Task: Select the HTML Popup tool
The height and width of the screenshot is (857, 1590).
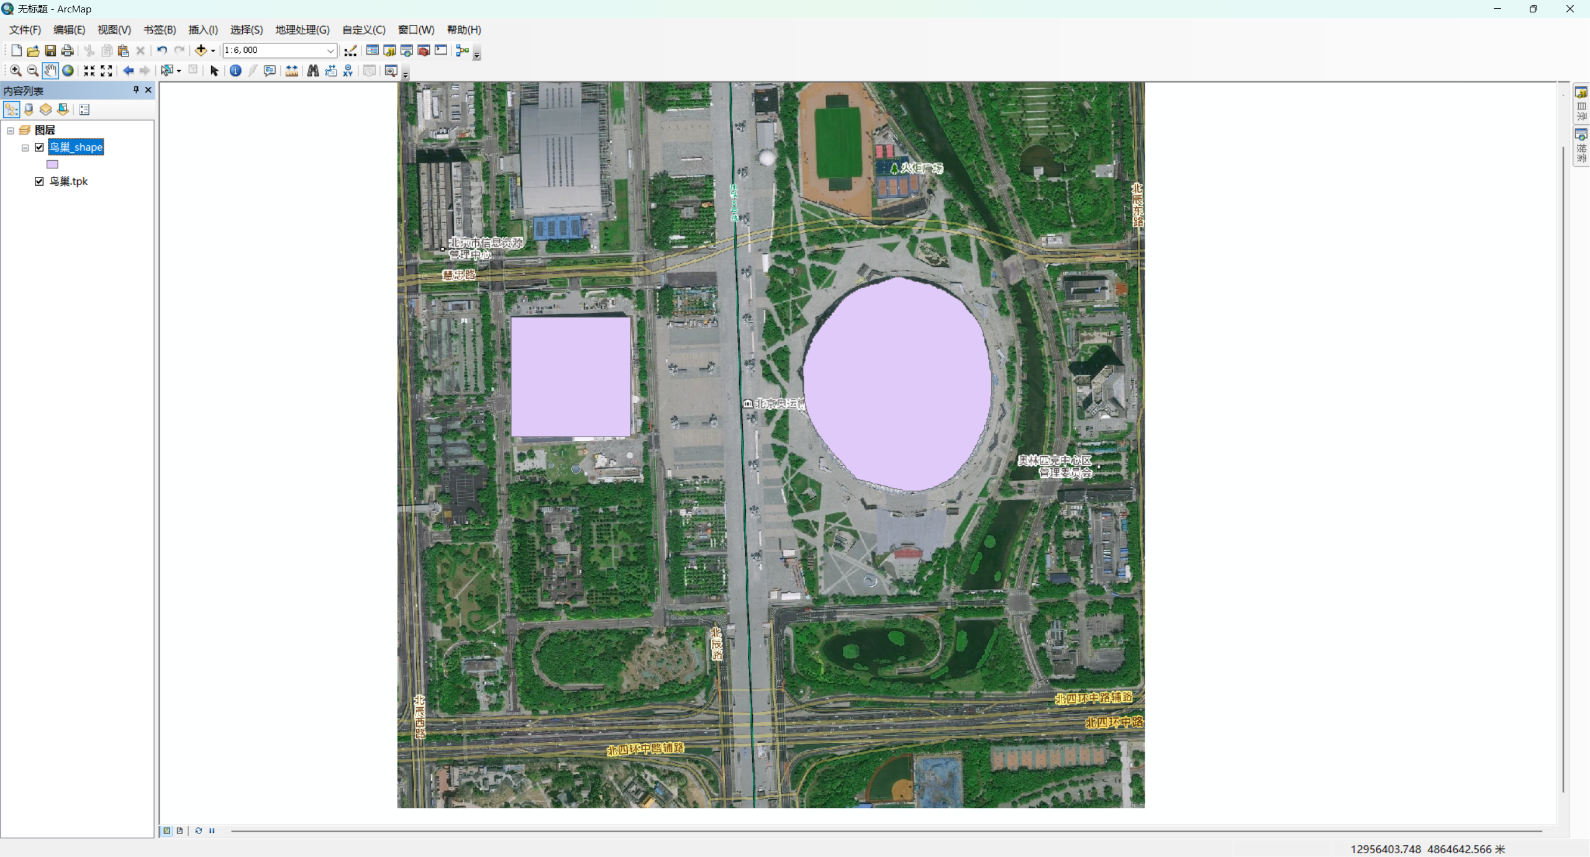Action: coord(270,71)
